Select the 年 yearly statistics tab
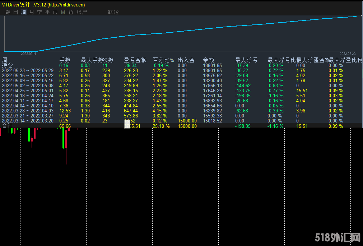This screenshot has width=363, height=246. (x=47, y=12)
